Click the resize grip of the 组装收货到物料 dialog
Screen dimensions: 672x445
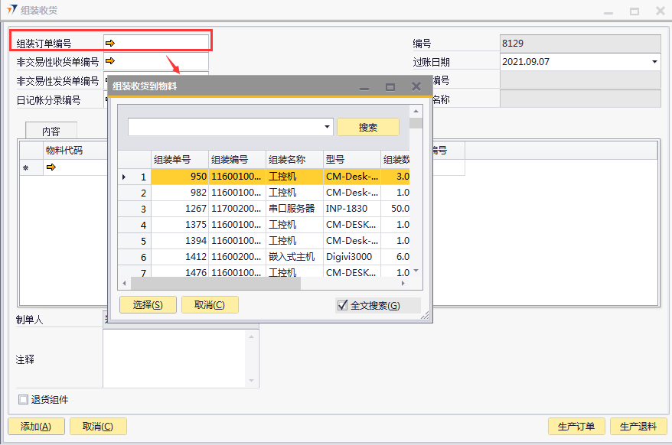[x=425, y=315]
